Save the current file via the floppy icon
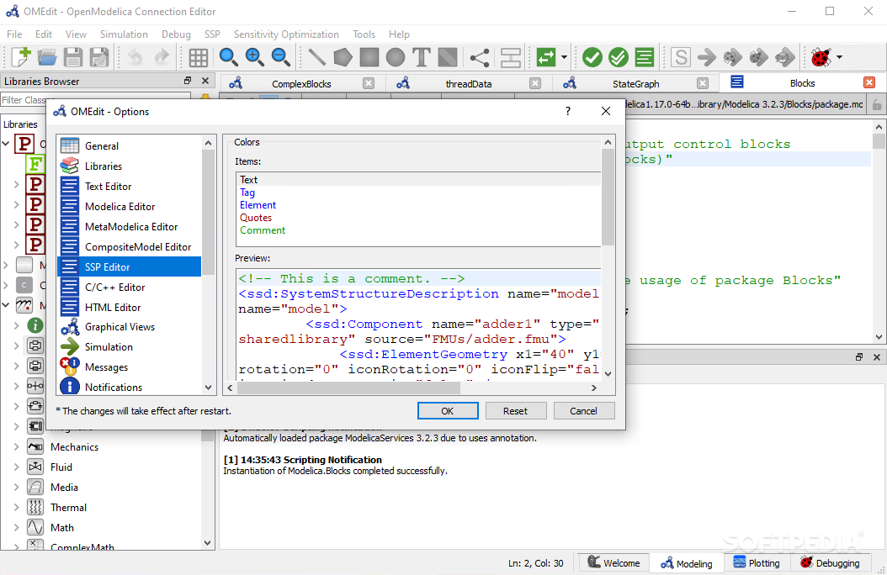The width and height of the screenshot is (887, 575). (x=73, y=57)
